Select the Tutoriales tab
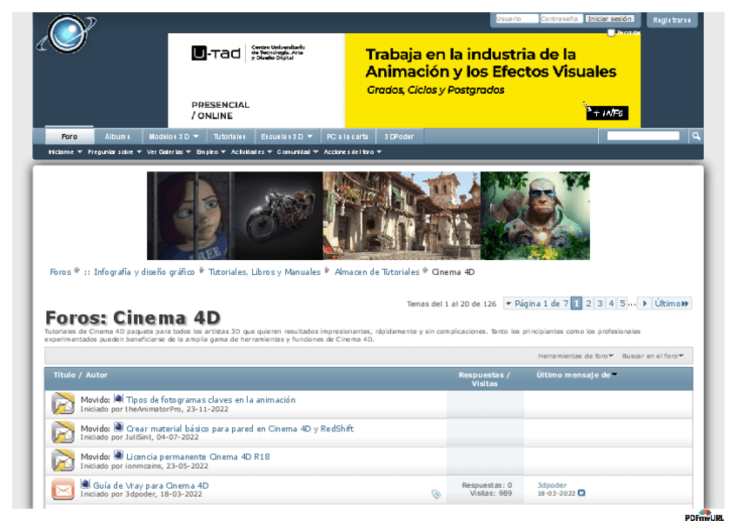This screenshot has width=737, height=521. 229,137
